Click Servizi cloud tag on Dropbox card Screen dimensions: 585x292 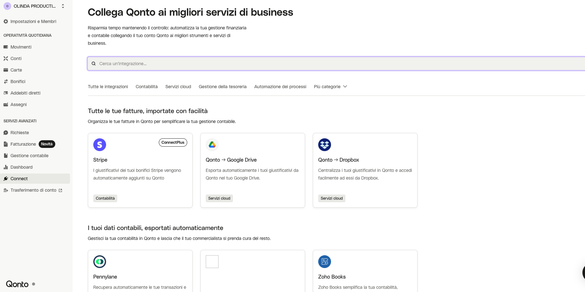tap(332, 198)
